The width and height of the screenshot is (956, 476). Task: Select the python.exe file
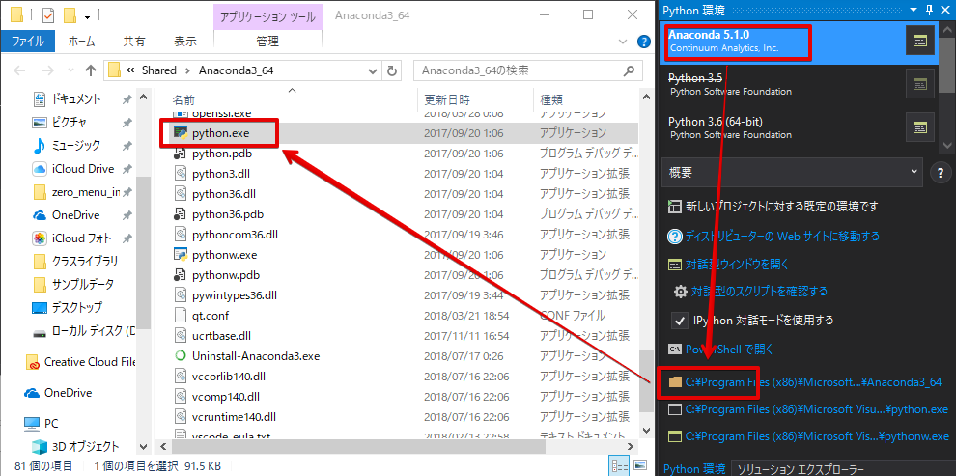point(222,133)
